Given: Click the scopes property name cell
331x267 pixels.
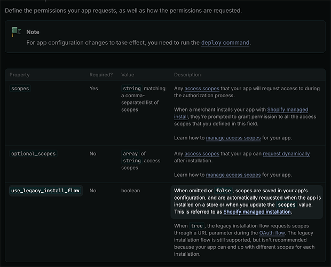Looking at the screenshot, I should [x=20, y=89].
